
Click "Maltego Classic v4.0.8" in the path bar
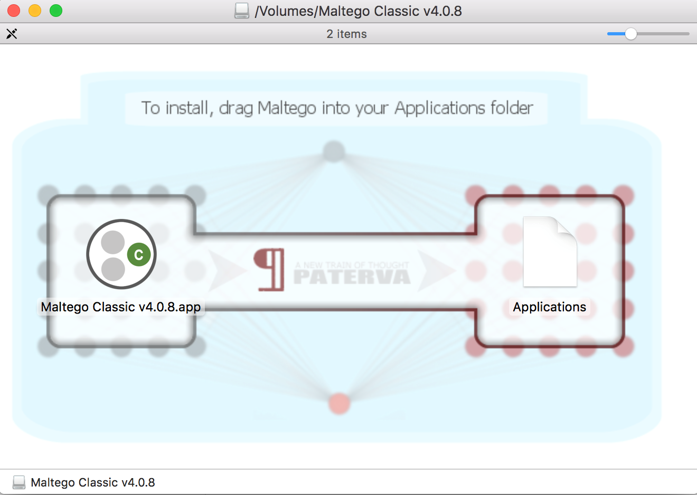pos(93,482)
